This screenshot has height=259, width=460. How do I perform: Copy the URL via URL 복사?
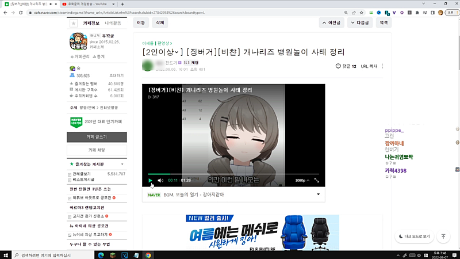[369, 66]
